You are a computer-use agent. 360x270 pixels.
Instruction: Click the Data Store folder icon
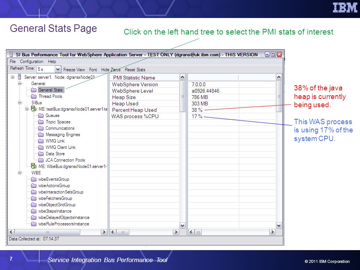click(x=41, y=154)
